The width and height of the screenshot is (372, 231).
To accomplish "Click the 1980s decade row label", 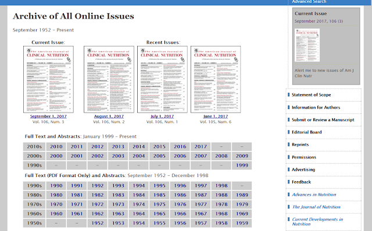I will pyautogui.click(x=34, y=195).
